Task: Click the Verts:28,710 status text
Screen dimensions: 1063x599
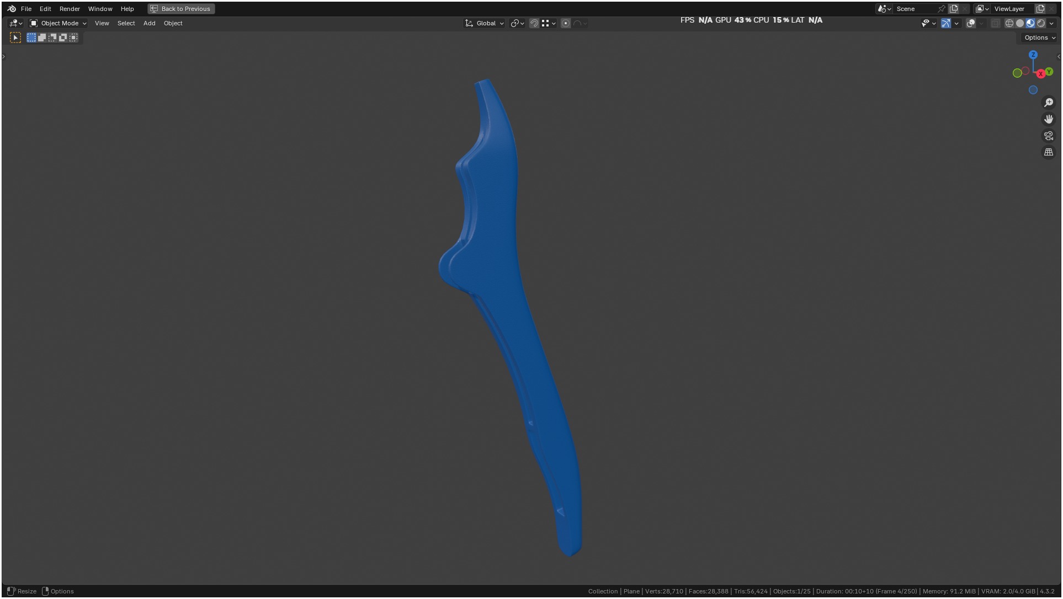Action: point(664,591)
